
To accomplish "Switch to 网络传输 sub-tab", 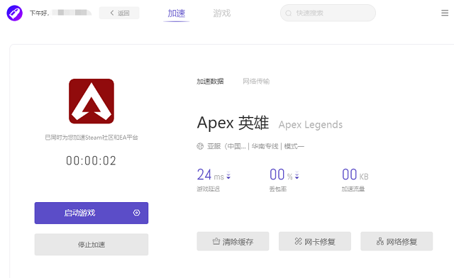I will click(x=256, y=82).
